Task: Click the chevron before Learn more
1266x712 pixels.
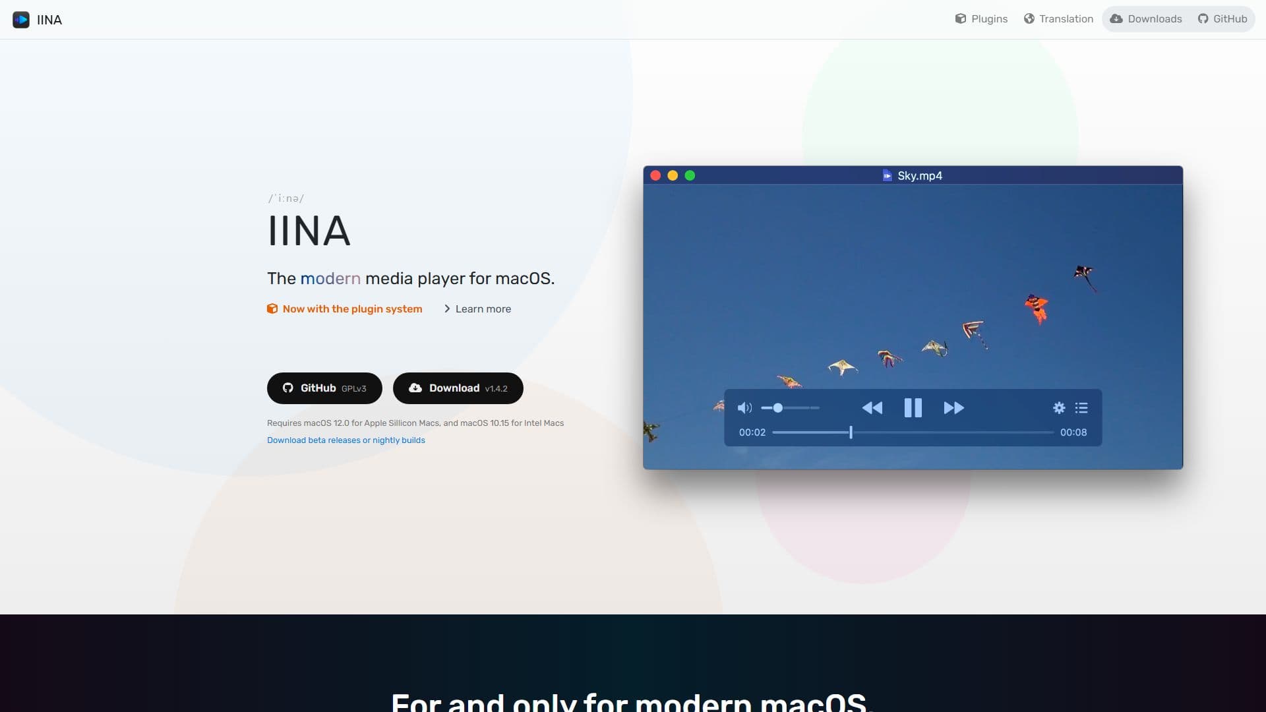Action: (447, 309)
